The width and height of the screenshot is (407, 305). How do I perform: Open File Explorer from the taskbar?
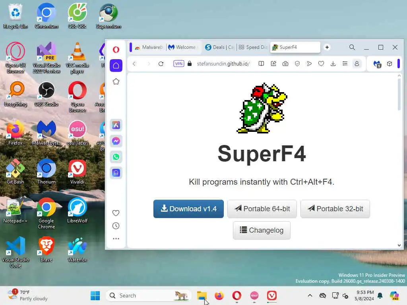coord(202,295)
